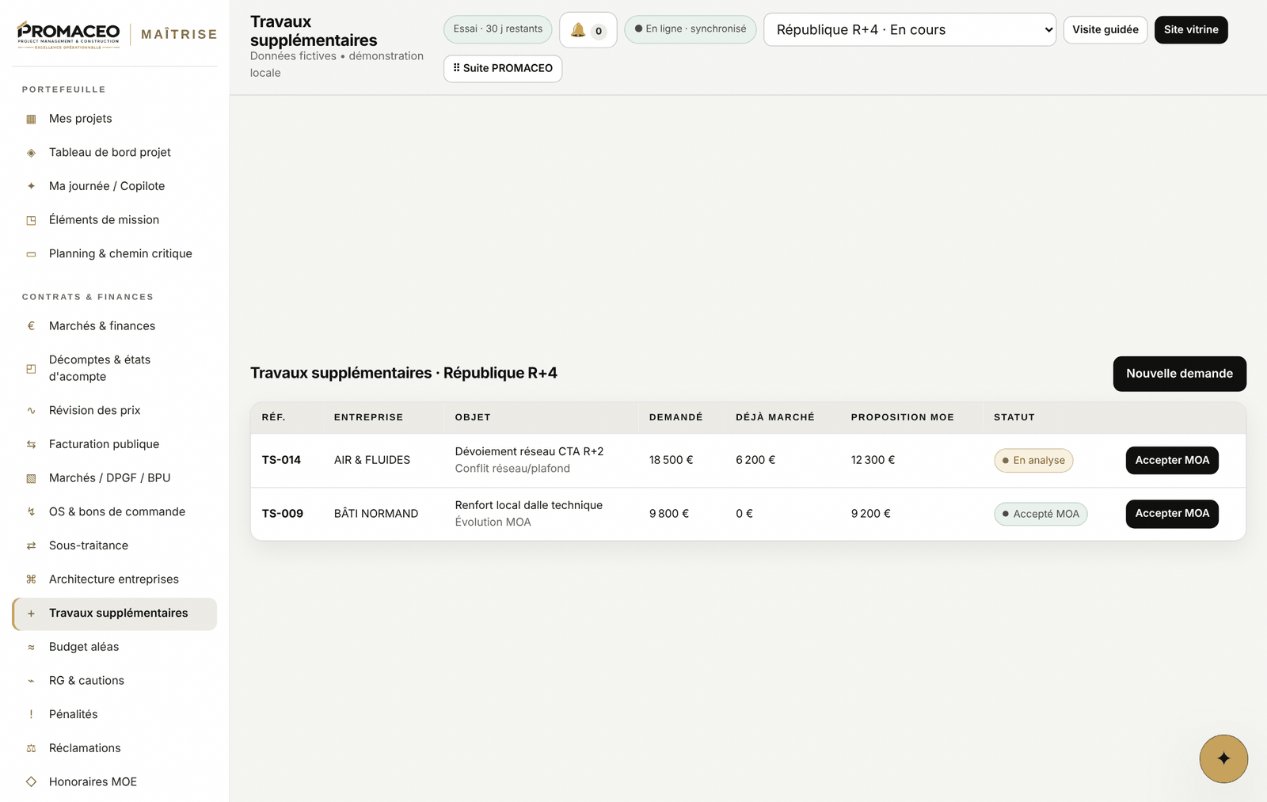
Task: Click the Dévoiement réseau CTA R+2 text
Action: point(529,451)
